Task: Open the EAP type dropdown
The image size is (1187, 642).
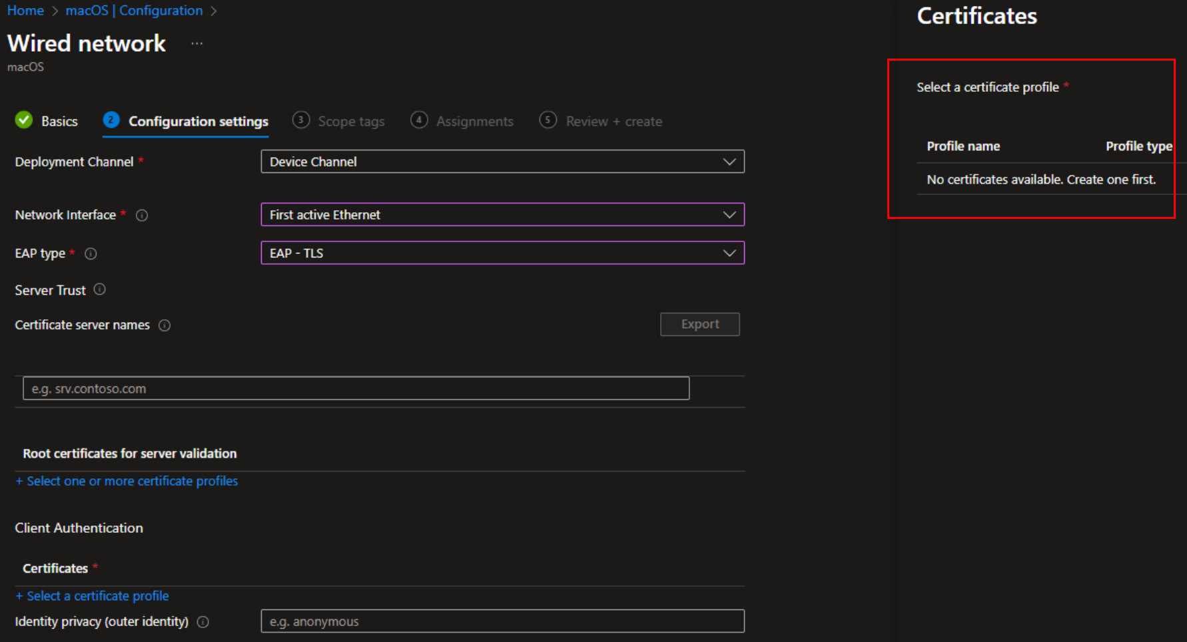Action: click(729, 253)
